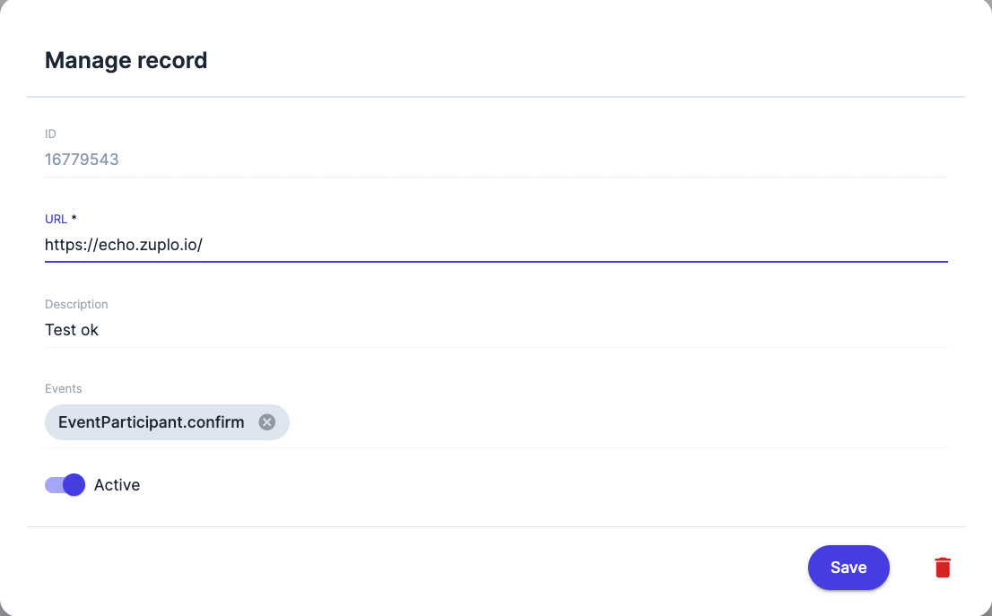Click Save to store the record

pyautogui.click(x=848, y=567)
